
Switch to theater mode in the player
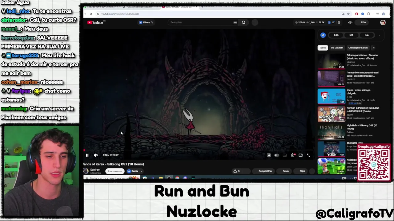tap(300, 155)
